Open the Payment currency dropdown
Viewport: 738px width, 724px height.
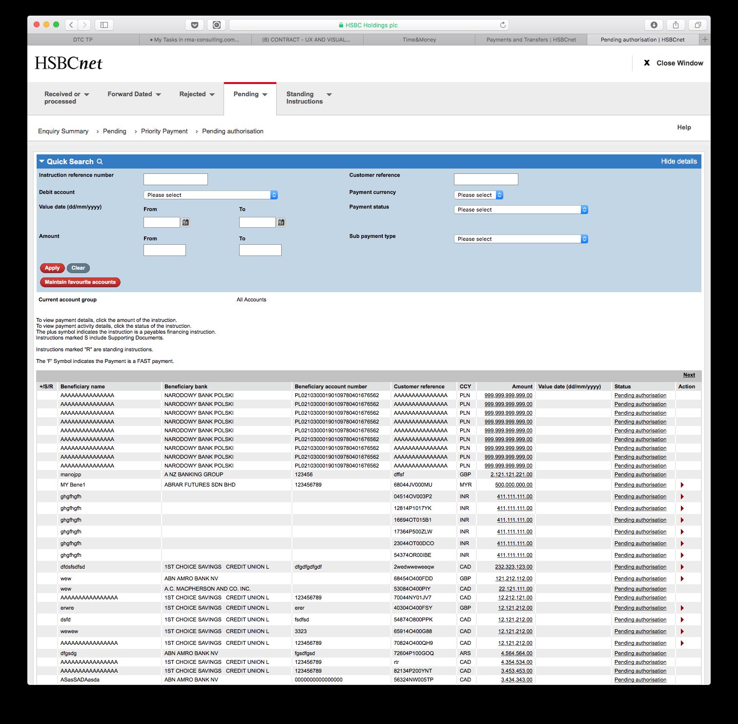(x=478, y=195)
